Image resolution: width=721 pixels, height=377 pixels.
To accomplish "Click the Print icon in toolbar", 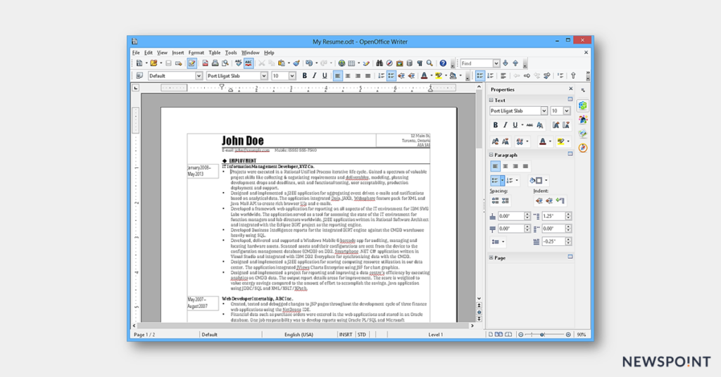I will 215,63.
